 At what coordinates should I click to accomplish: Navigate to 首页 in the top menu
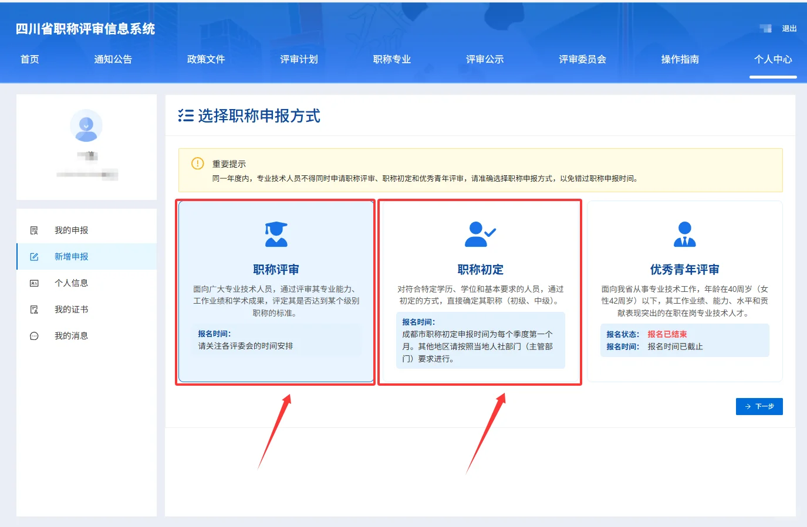pyautogui.click(x=29, y=59)
